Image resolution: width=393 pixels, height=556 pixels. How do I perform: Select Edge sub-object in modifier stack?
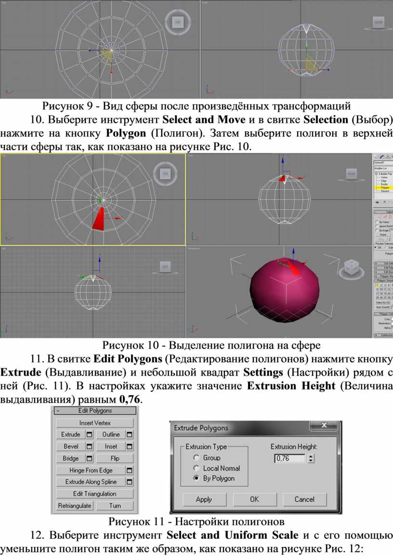coord(383,181)
